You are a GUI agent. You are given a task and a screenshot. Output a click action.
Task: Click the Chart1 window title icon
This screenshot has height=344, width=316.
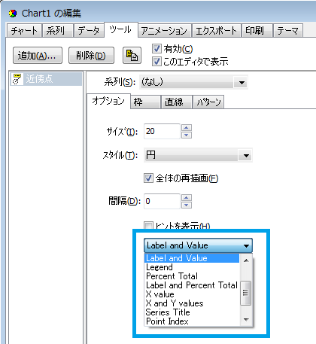pos(13,14)
